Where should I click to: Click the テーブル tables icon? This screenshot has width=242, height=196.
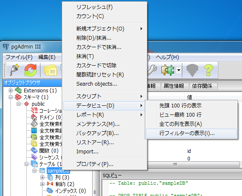pos(34,164)
